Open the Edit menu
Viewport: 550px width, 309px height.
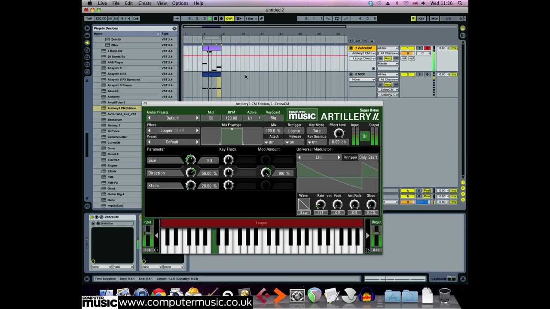128,3
